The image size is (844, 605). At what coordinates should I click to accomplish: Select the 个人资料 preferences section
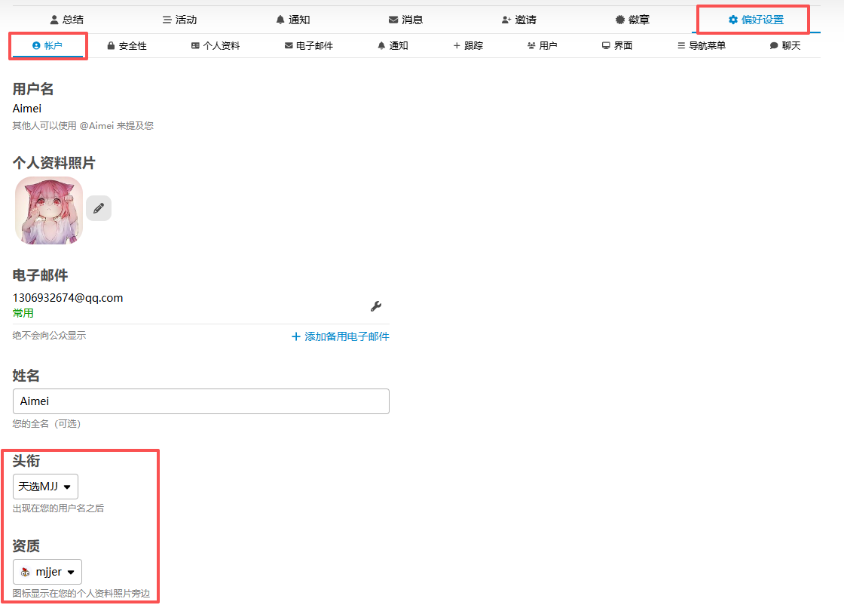coord(216,46)
